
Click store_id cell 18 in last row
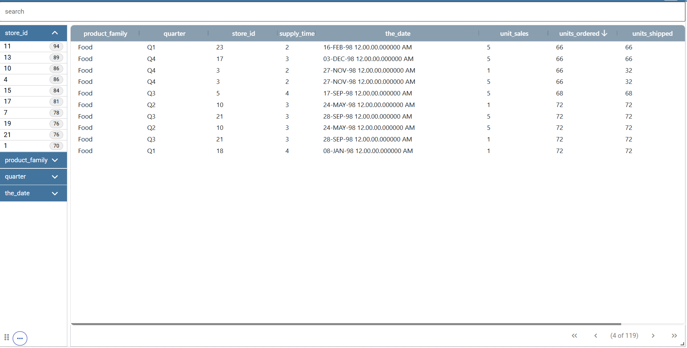tap(220, 151)
